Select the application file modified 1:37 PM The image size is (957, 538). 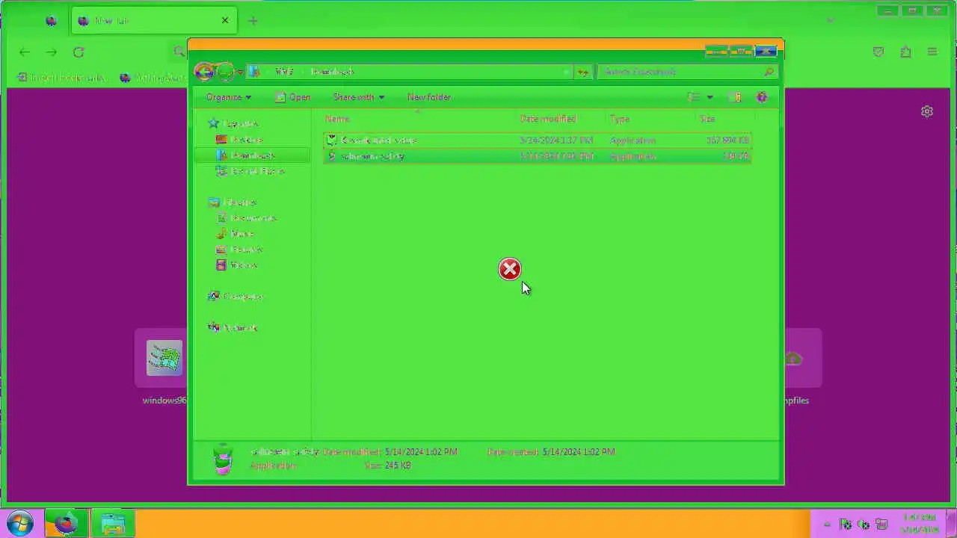pyautogui.click(x=537, y=140)
